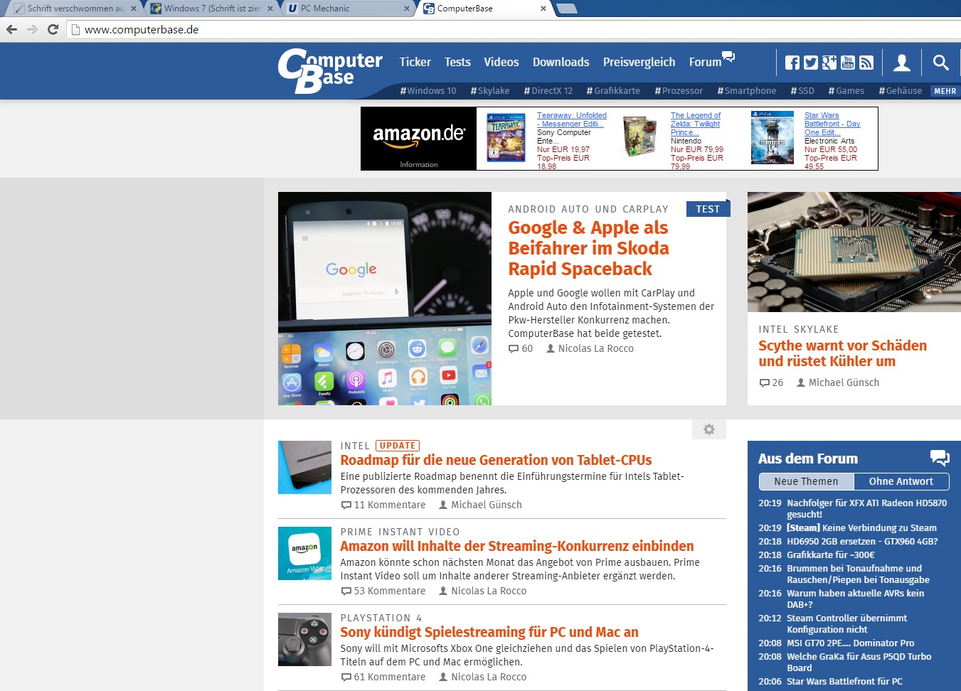This screenshot has width=961, height=691.
Task: Click the Google phone article image
Action: pos(385,299)
